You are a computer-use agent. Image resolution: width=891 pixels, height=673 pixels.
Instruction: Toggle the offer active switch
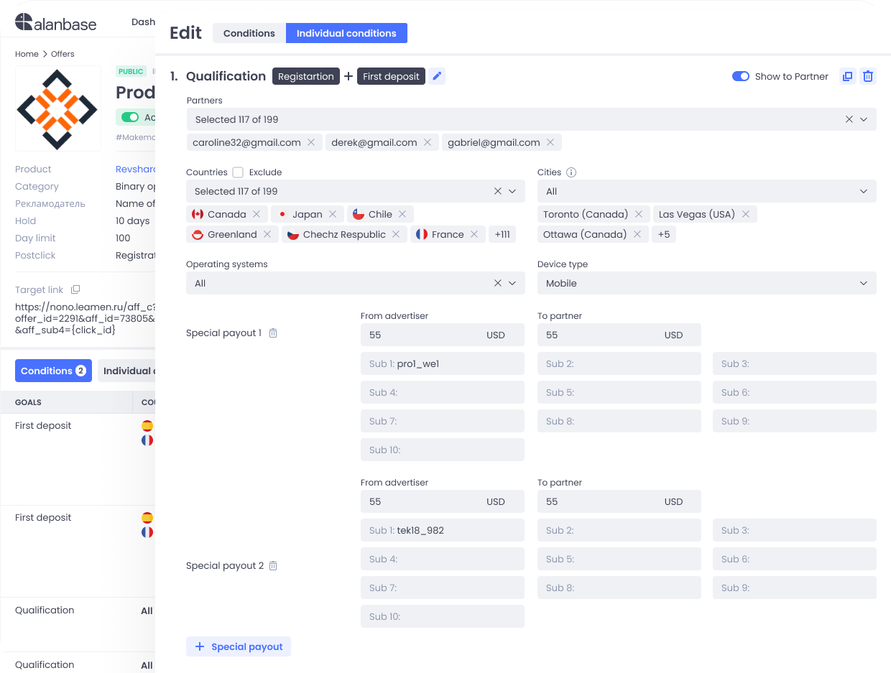click(x=130, y=117)
